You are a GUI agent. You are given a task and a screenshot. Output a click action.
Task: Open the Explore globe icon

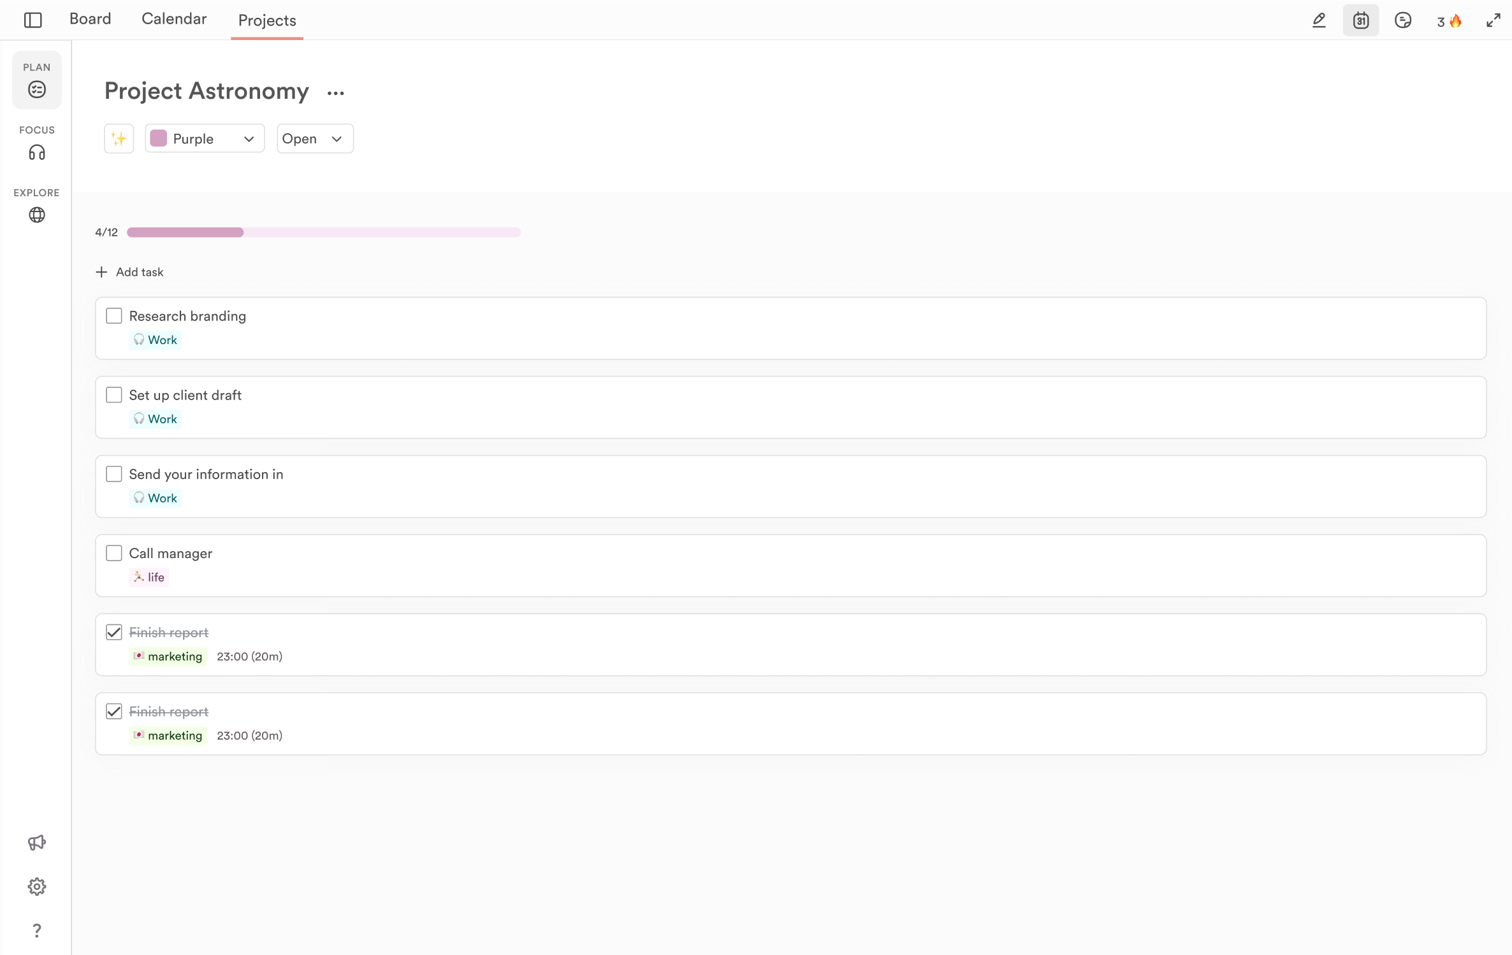pyautogui.click(x=37, y=215)
